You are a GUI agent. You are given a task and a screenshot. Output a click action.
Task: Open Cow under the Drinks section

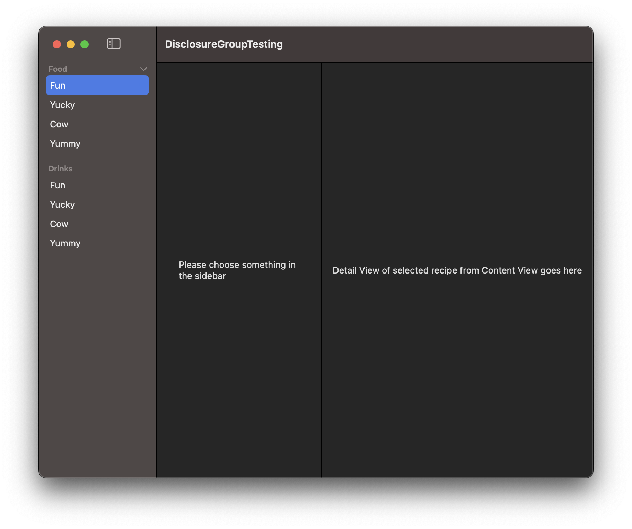(59, 224)
